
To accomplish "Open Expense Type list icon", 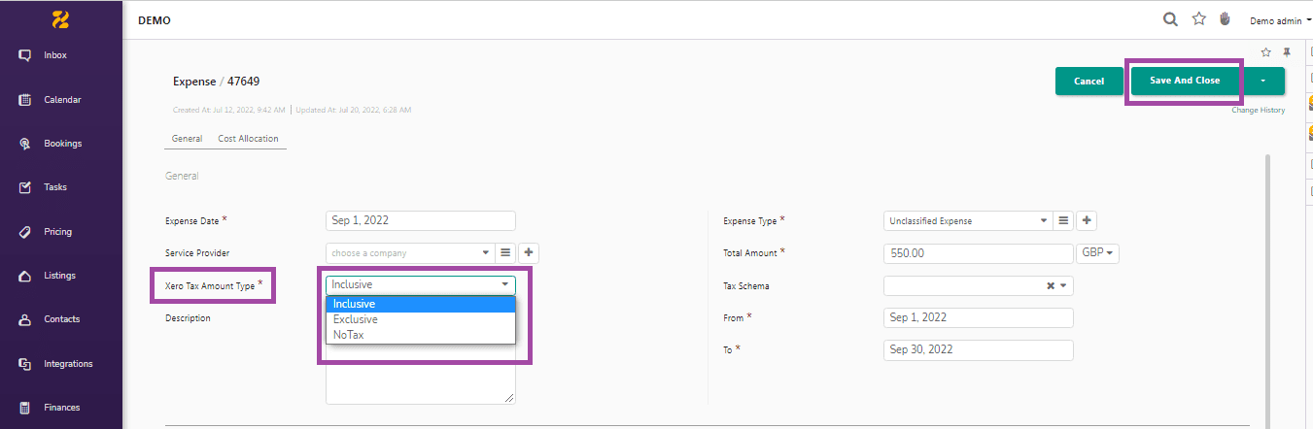I will tap(1064, 221).
